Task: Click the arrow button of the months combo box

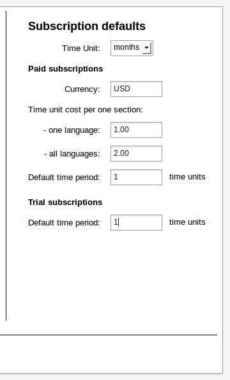Action: point(147,48)
